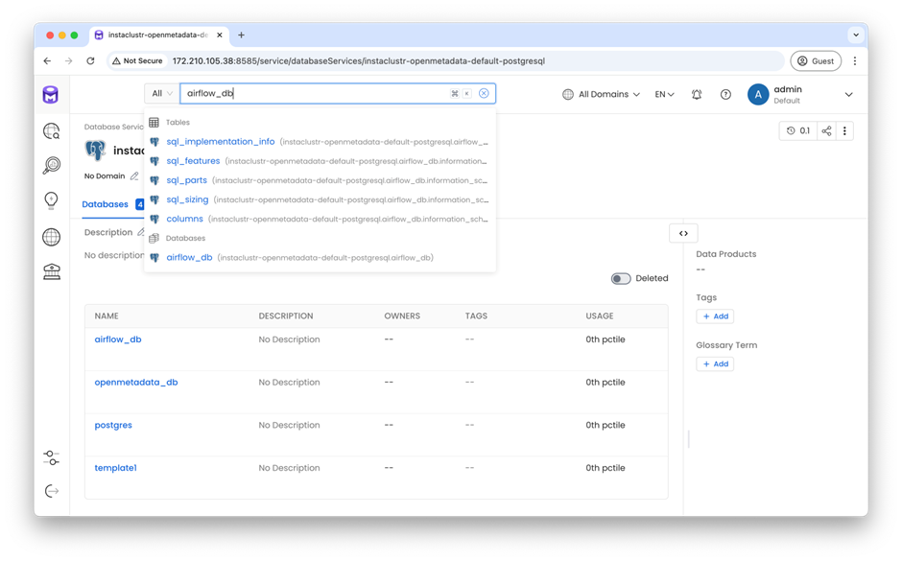Click the code brackets toggle panel button
The image size is (902, 561).
683,233
